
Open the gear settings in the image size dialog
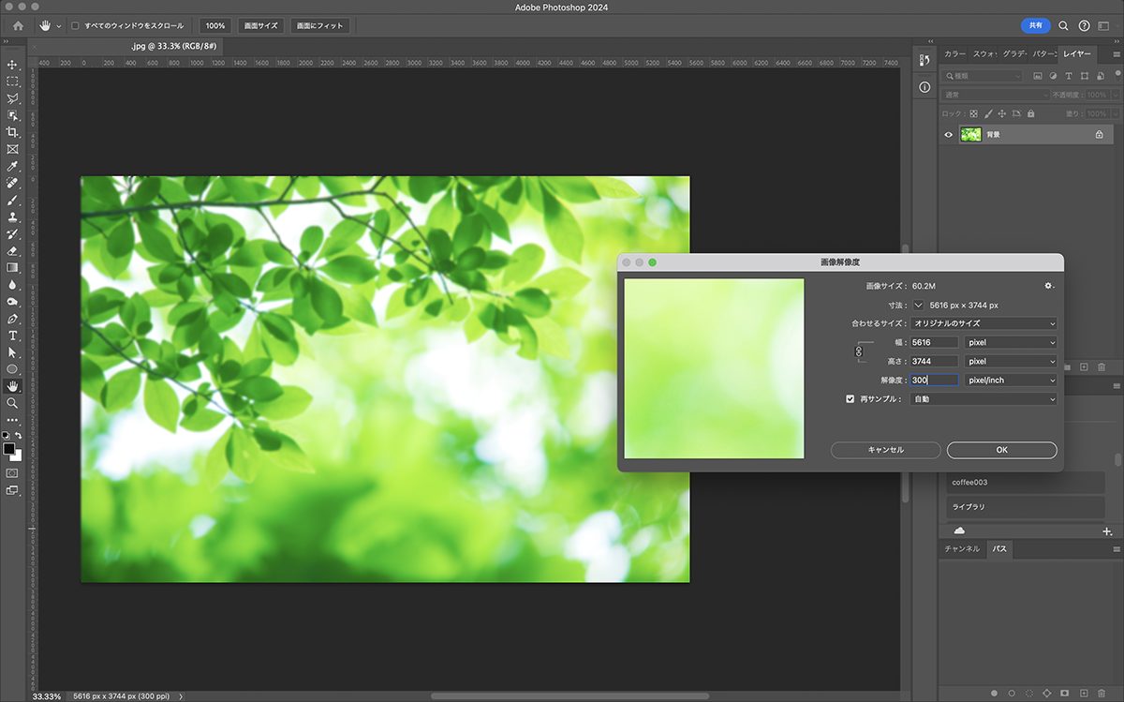(1049, 286)
